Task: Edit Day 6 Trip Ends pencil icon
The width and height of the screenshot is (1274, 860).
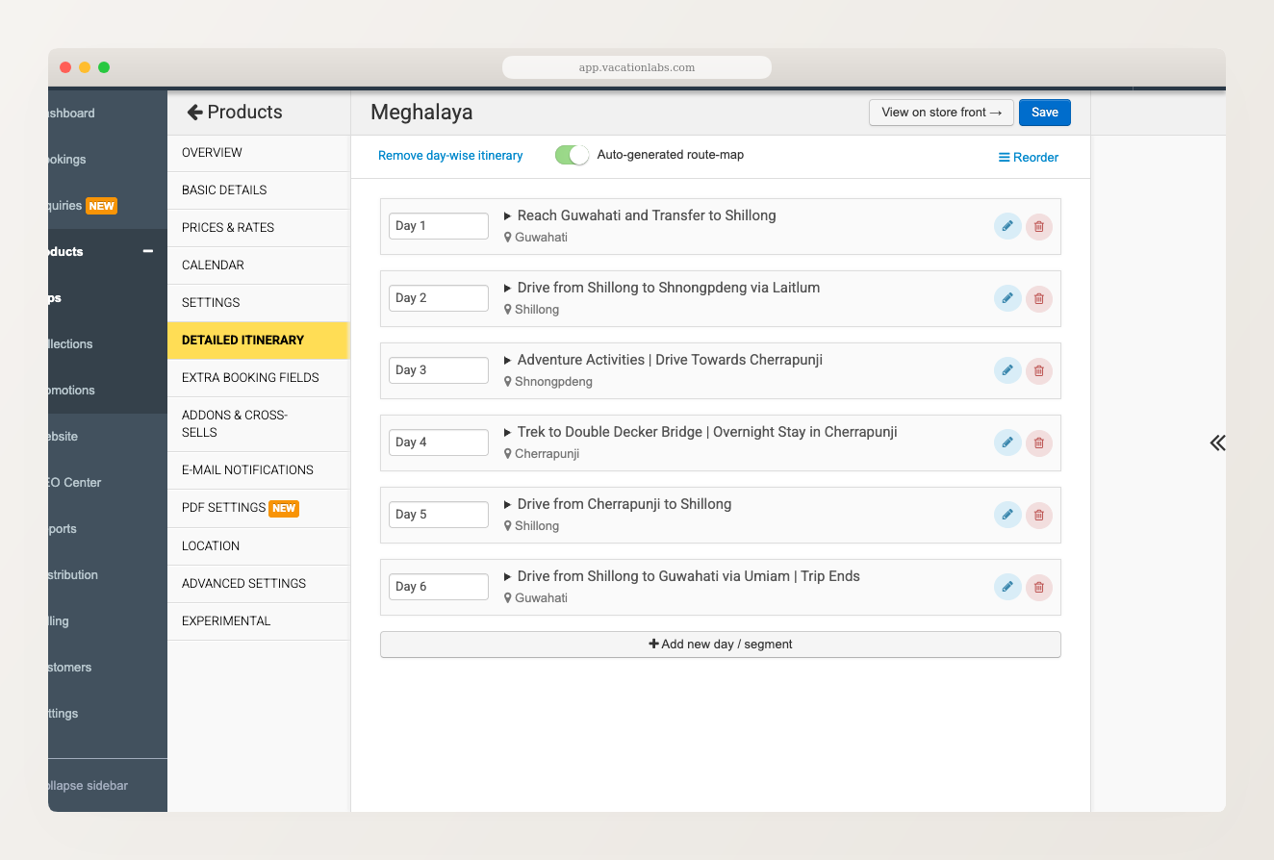Action: (1007, 587)
